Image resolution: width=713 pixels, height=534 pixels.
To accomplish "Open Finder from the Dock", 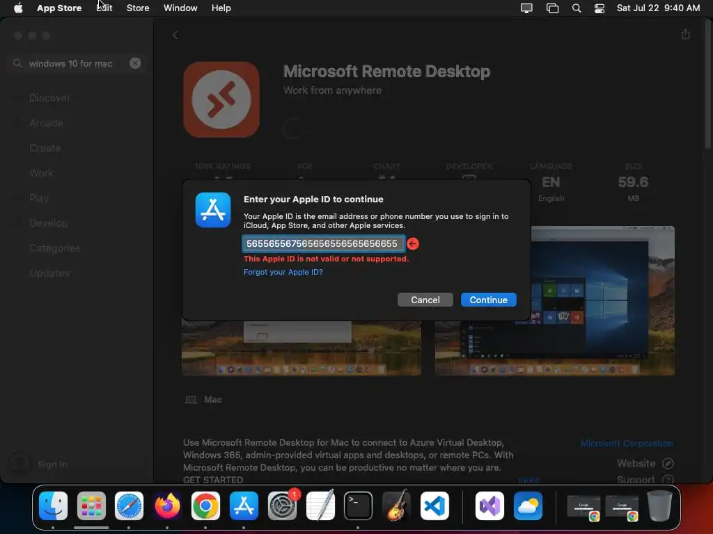I will (x=53, y=506).
